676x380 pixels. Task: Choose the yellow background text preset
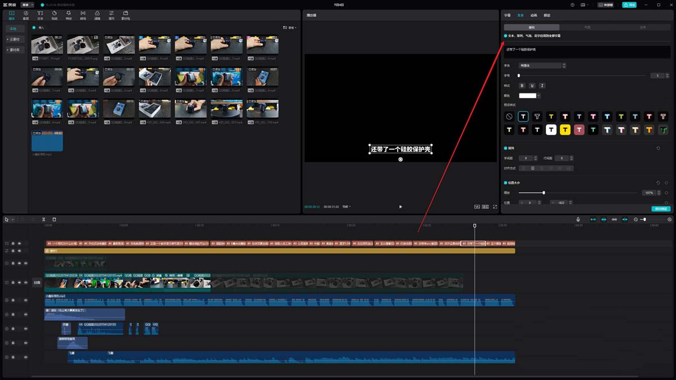click(x=565, y=130)
